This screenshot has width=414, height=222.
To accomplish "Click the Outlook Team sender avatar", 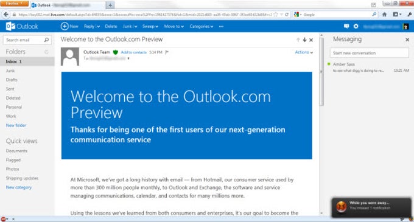I will (x=70, y=57).
